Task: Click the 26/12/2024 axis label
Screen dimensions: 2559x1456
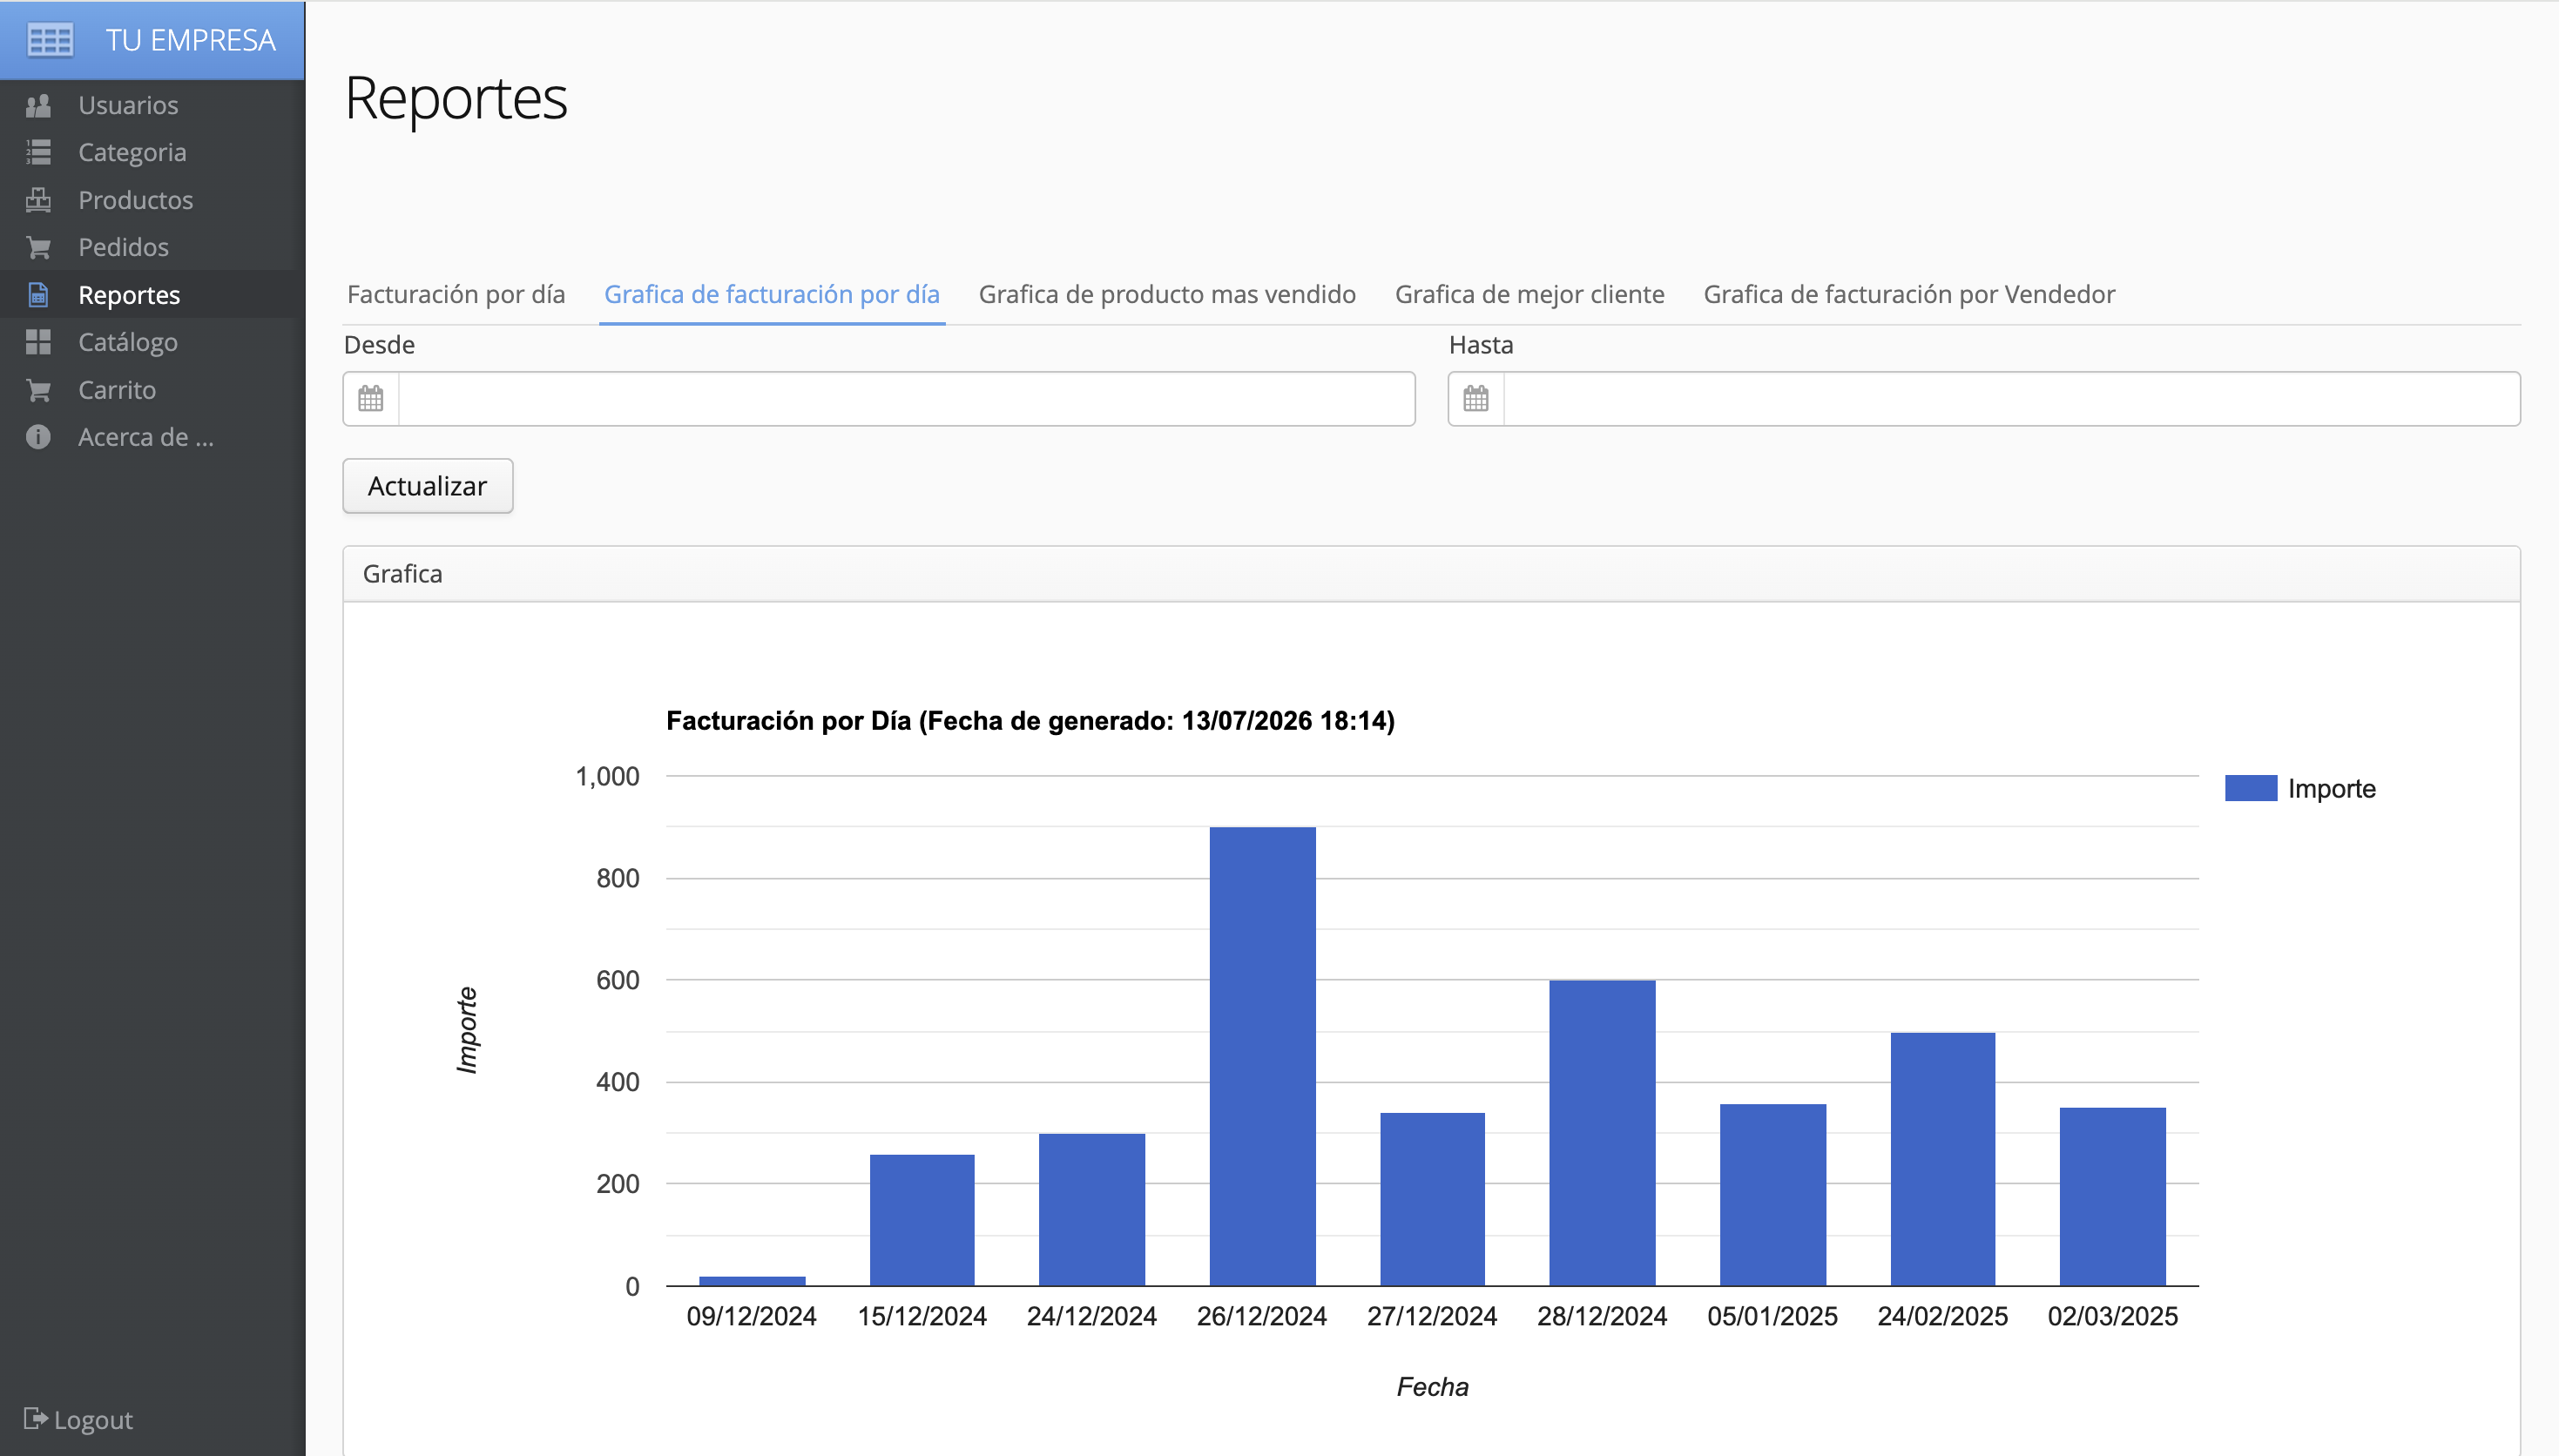Action: click(x=1262, y=1316)
